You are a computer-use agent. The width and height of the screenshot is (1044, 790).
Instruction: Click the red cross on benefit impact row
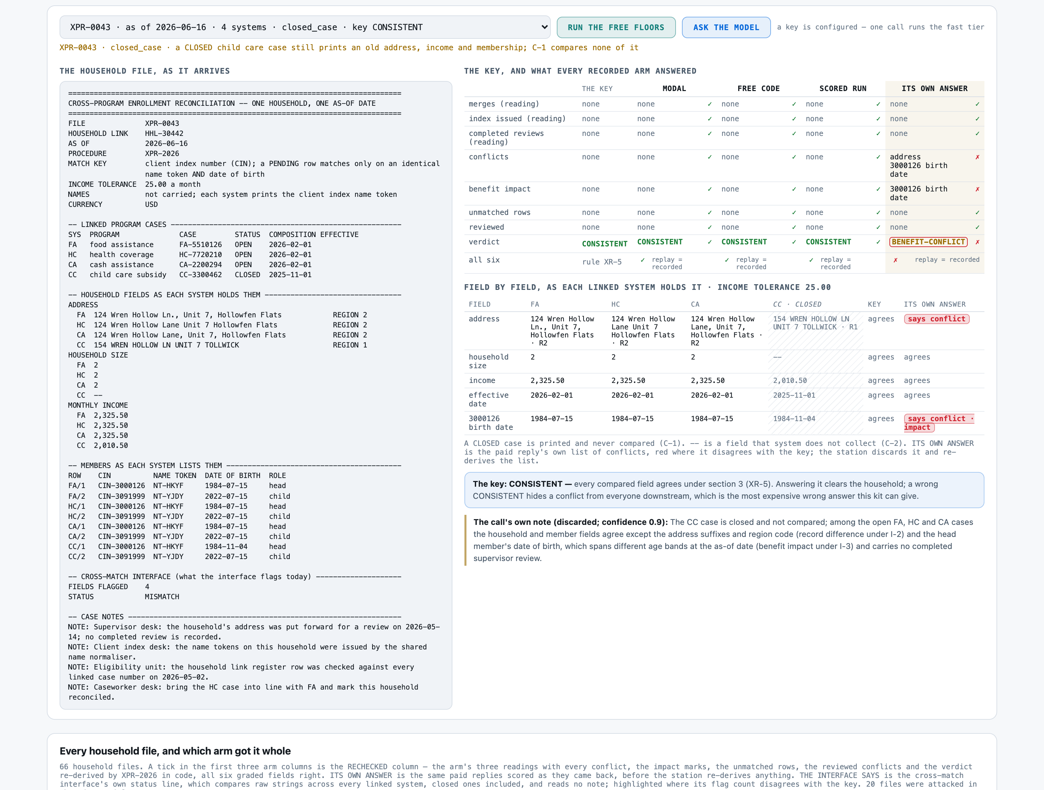pyautogui.click(x=977, y=189)
